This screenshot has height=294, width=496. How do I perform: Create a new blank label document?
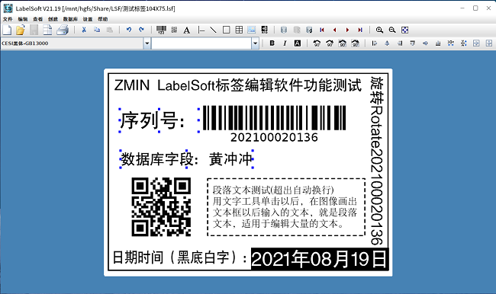(x=7, y=30)
